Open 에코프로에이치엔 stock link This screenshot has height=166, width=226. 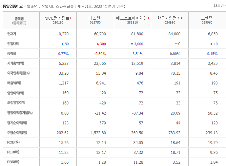tap(132, 18)
